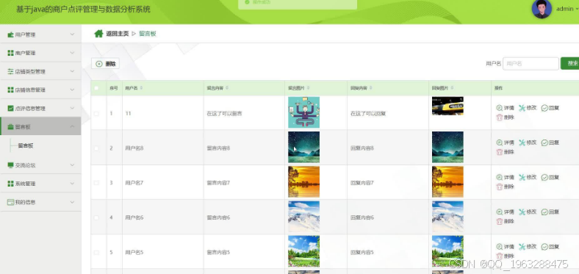This screenshot has width=579, height=274.
Task: Sort the table by 回复内容 column
Action: 371,88
